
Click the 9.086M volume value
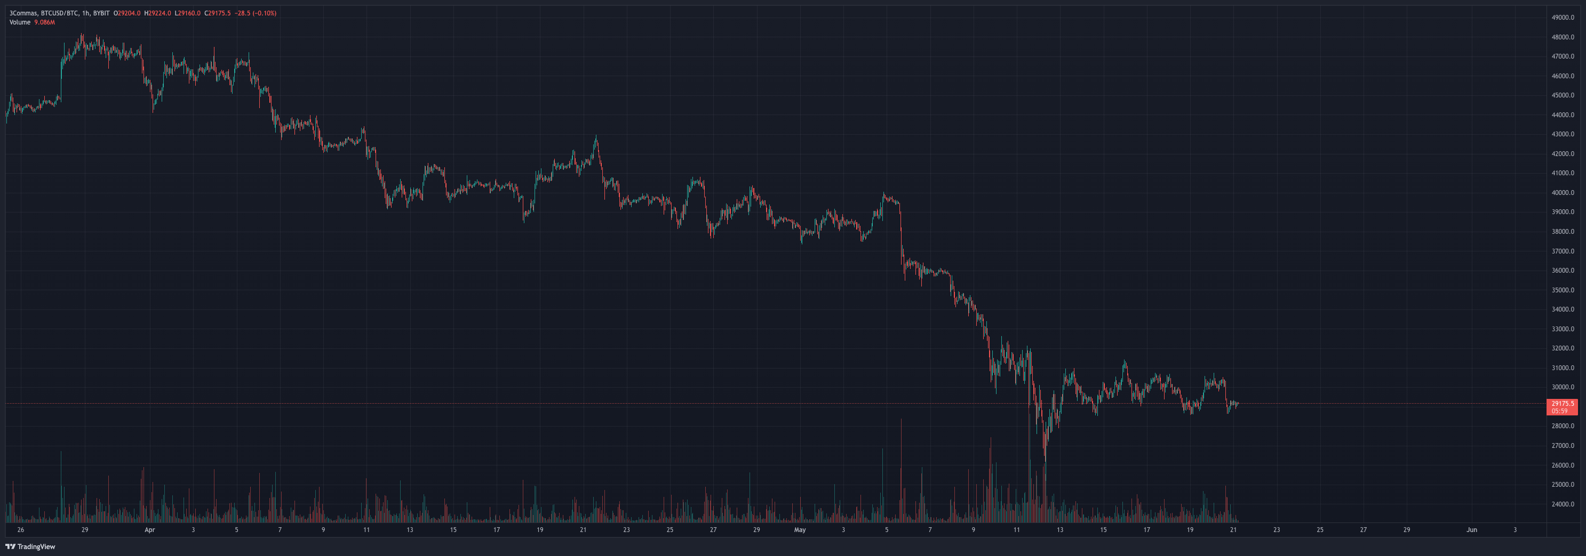[44, 22]
